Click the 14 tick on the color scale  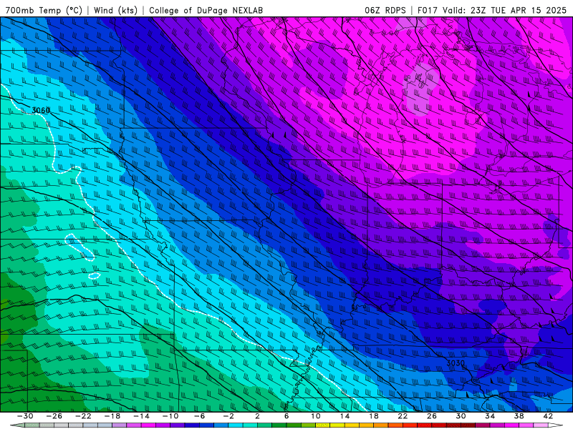pyautogui.click(x=345, y=416)
